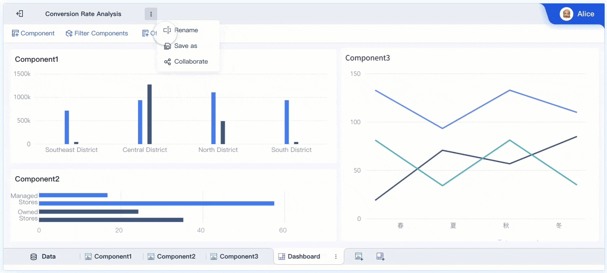Viewport: 607px width, 273px height.
Task: Go to the Component2 bottom tab
Action: point(171,257)
